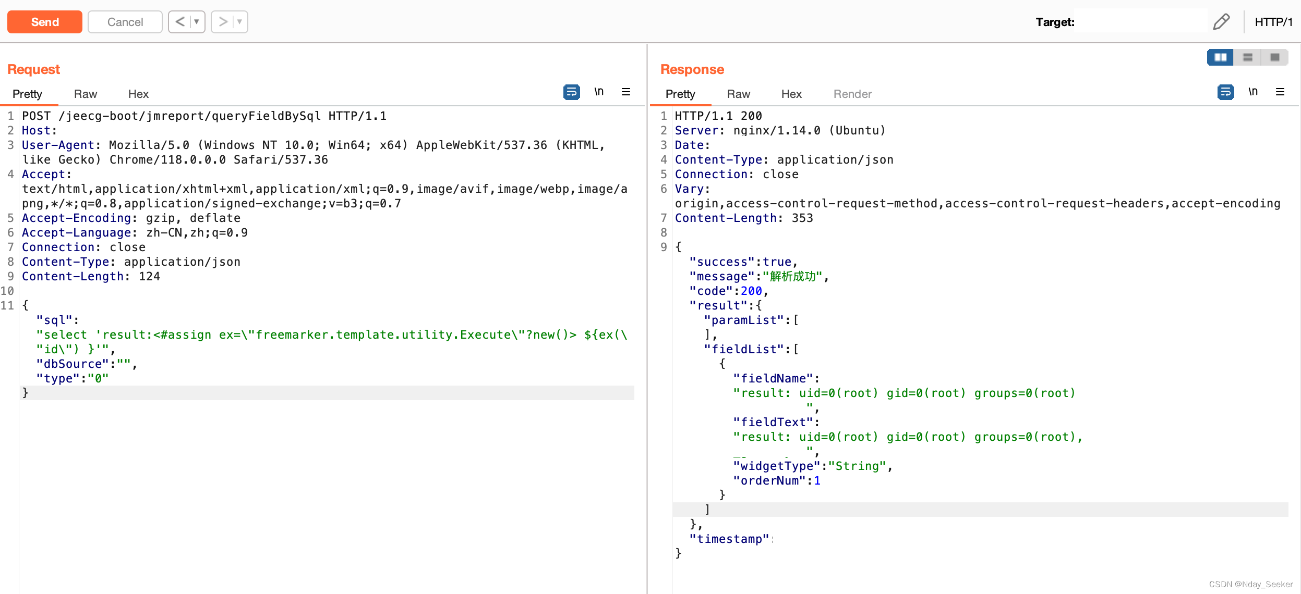
Task: Click the "fieldName" key in response
Action: 773,379
